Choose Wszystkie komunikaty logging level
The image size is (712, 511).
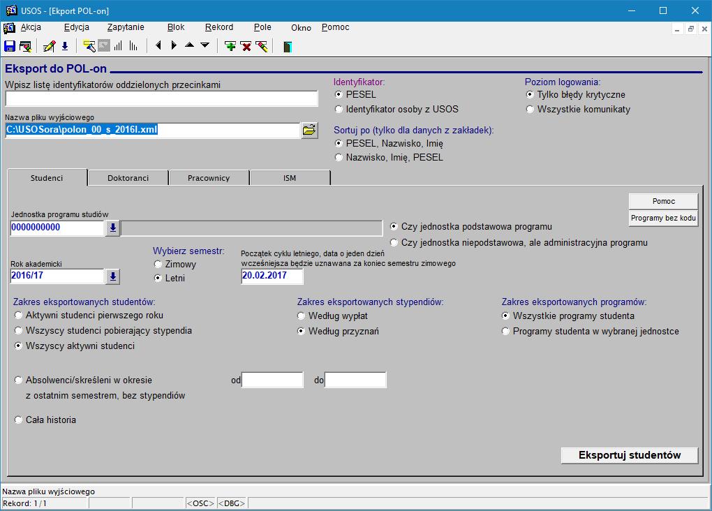point(529,109)
